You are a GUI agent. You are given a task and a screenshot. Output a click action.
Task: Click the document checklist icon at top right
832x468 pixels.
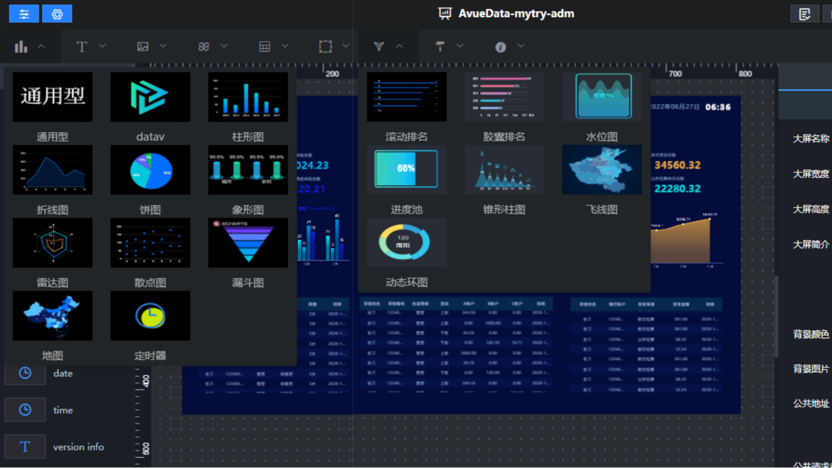(x=804, y=14)
